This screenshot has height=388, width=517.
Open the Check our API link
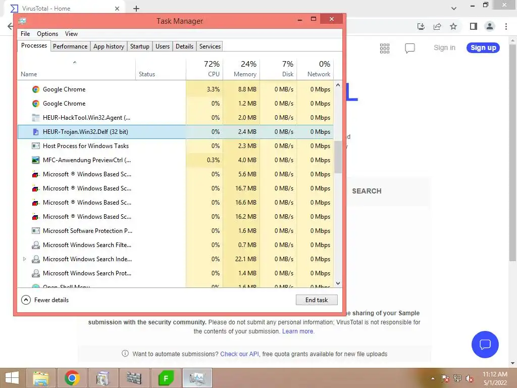[240, 354]
